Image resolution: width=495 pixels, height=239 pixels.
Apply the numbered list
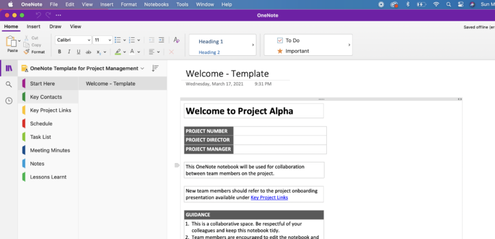pos(132,40)
